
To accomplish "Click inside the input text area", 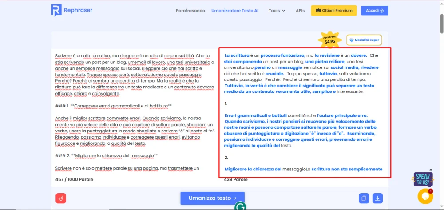I will click(x=135, y=112).
